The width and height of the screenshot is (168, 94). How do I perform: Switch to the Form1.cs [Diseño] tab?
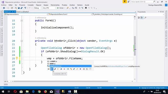coord(23,12)
